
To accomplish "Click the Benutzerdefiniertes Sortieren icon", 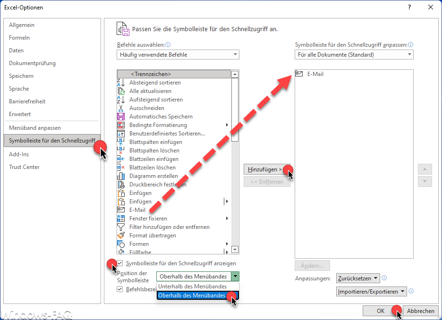I will (x=120, y=134).
